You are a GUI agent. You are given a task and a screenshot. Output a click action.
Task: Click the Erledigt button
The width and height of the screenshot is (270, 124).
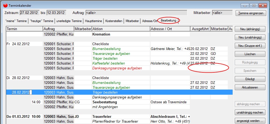pos(250,79)
